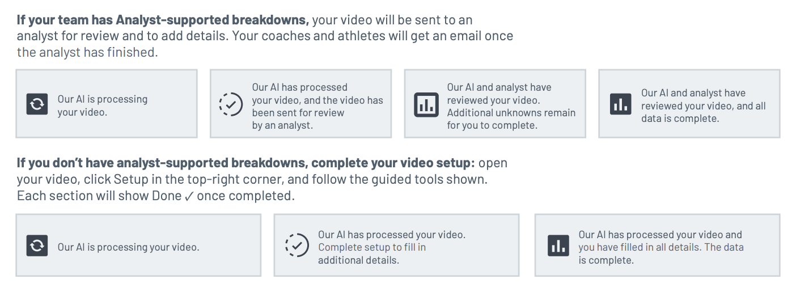Click the sync icon beside 'Our AI is processing your video.'
Screen dimensions: 796x300
(37, 246)
